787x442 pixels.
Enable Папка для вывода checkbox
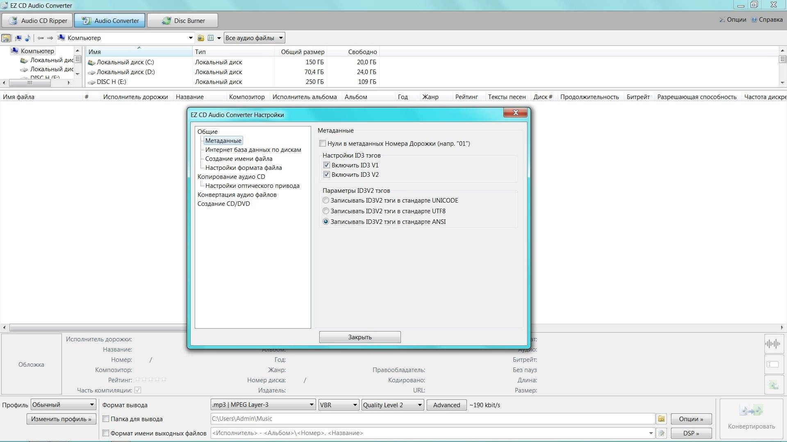pos(106,419)
